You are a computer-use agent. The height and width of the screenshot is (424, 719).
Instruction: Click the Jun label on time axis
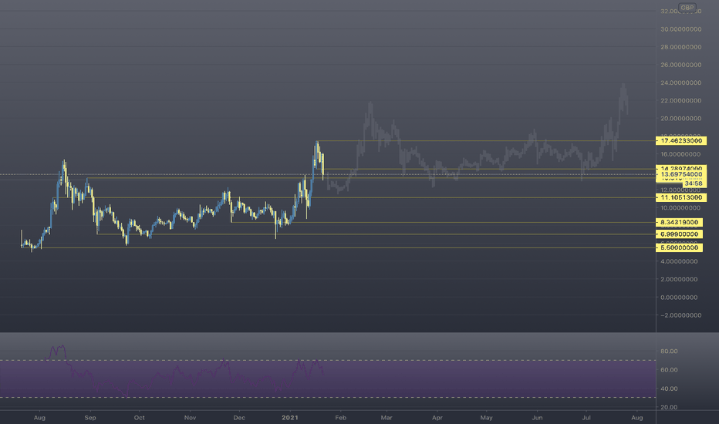pos(537,418)
